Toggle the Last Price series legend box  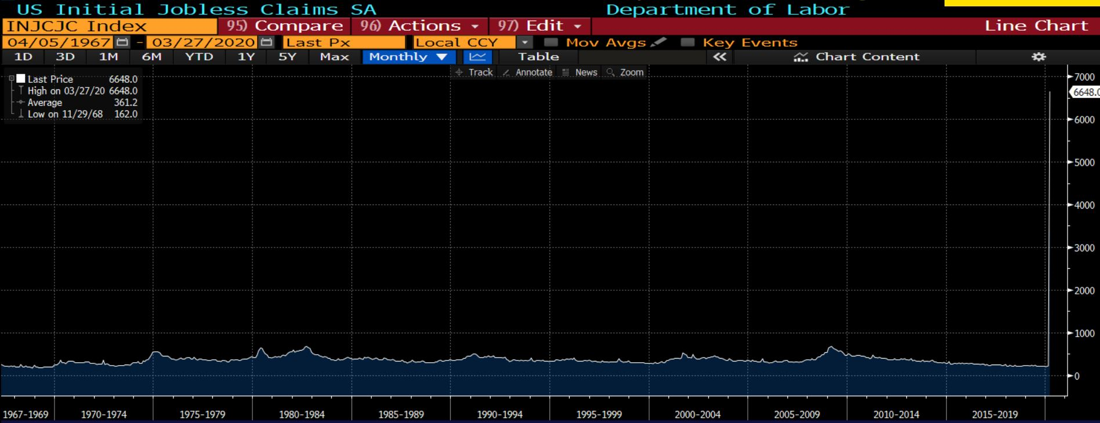[x=21, y=79]
